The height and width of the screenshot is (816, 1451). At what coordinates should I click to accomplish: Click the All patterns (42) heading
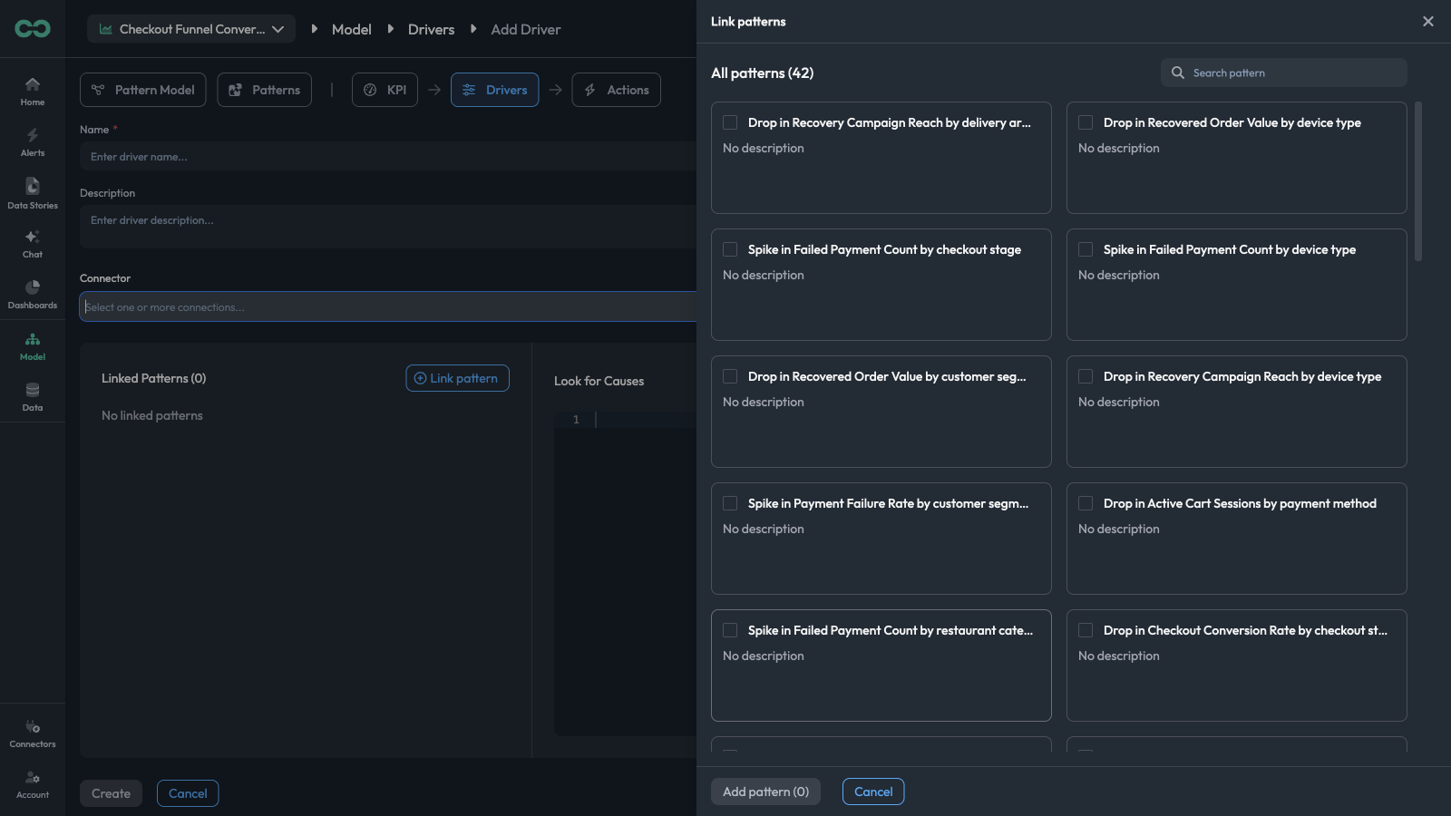pyautogui.click(x=763, y=73)
